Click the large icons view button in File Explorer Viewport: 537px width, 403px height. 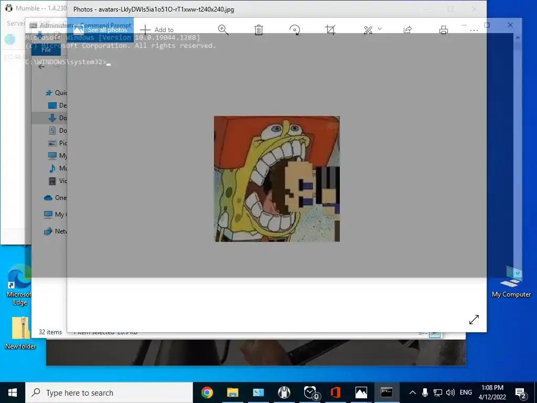[x=435, y=333]
